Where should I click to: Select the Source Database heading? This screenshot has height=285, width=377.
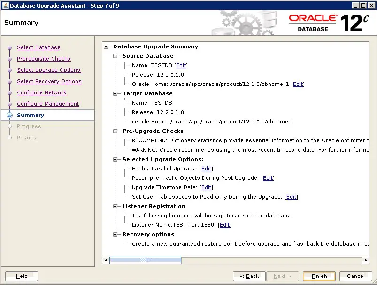[x=148, y=56]
